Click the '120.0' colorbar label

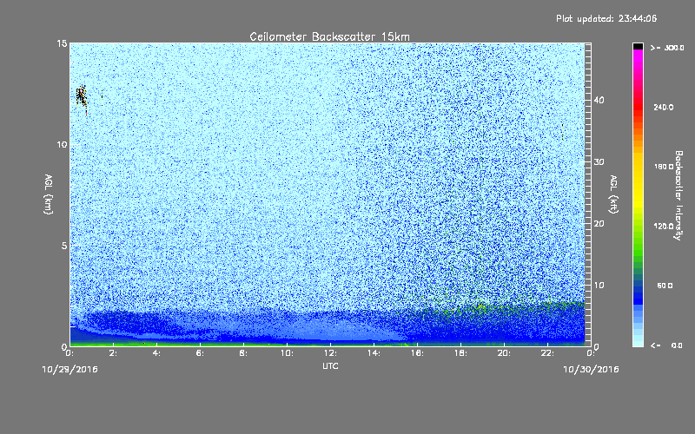[663, 226]
